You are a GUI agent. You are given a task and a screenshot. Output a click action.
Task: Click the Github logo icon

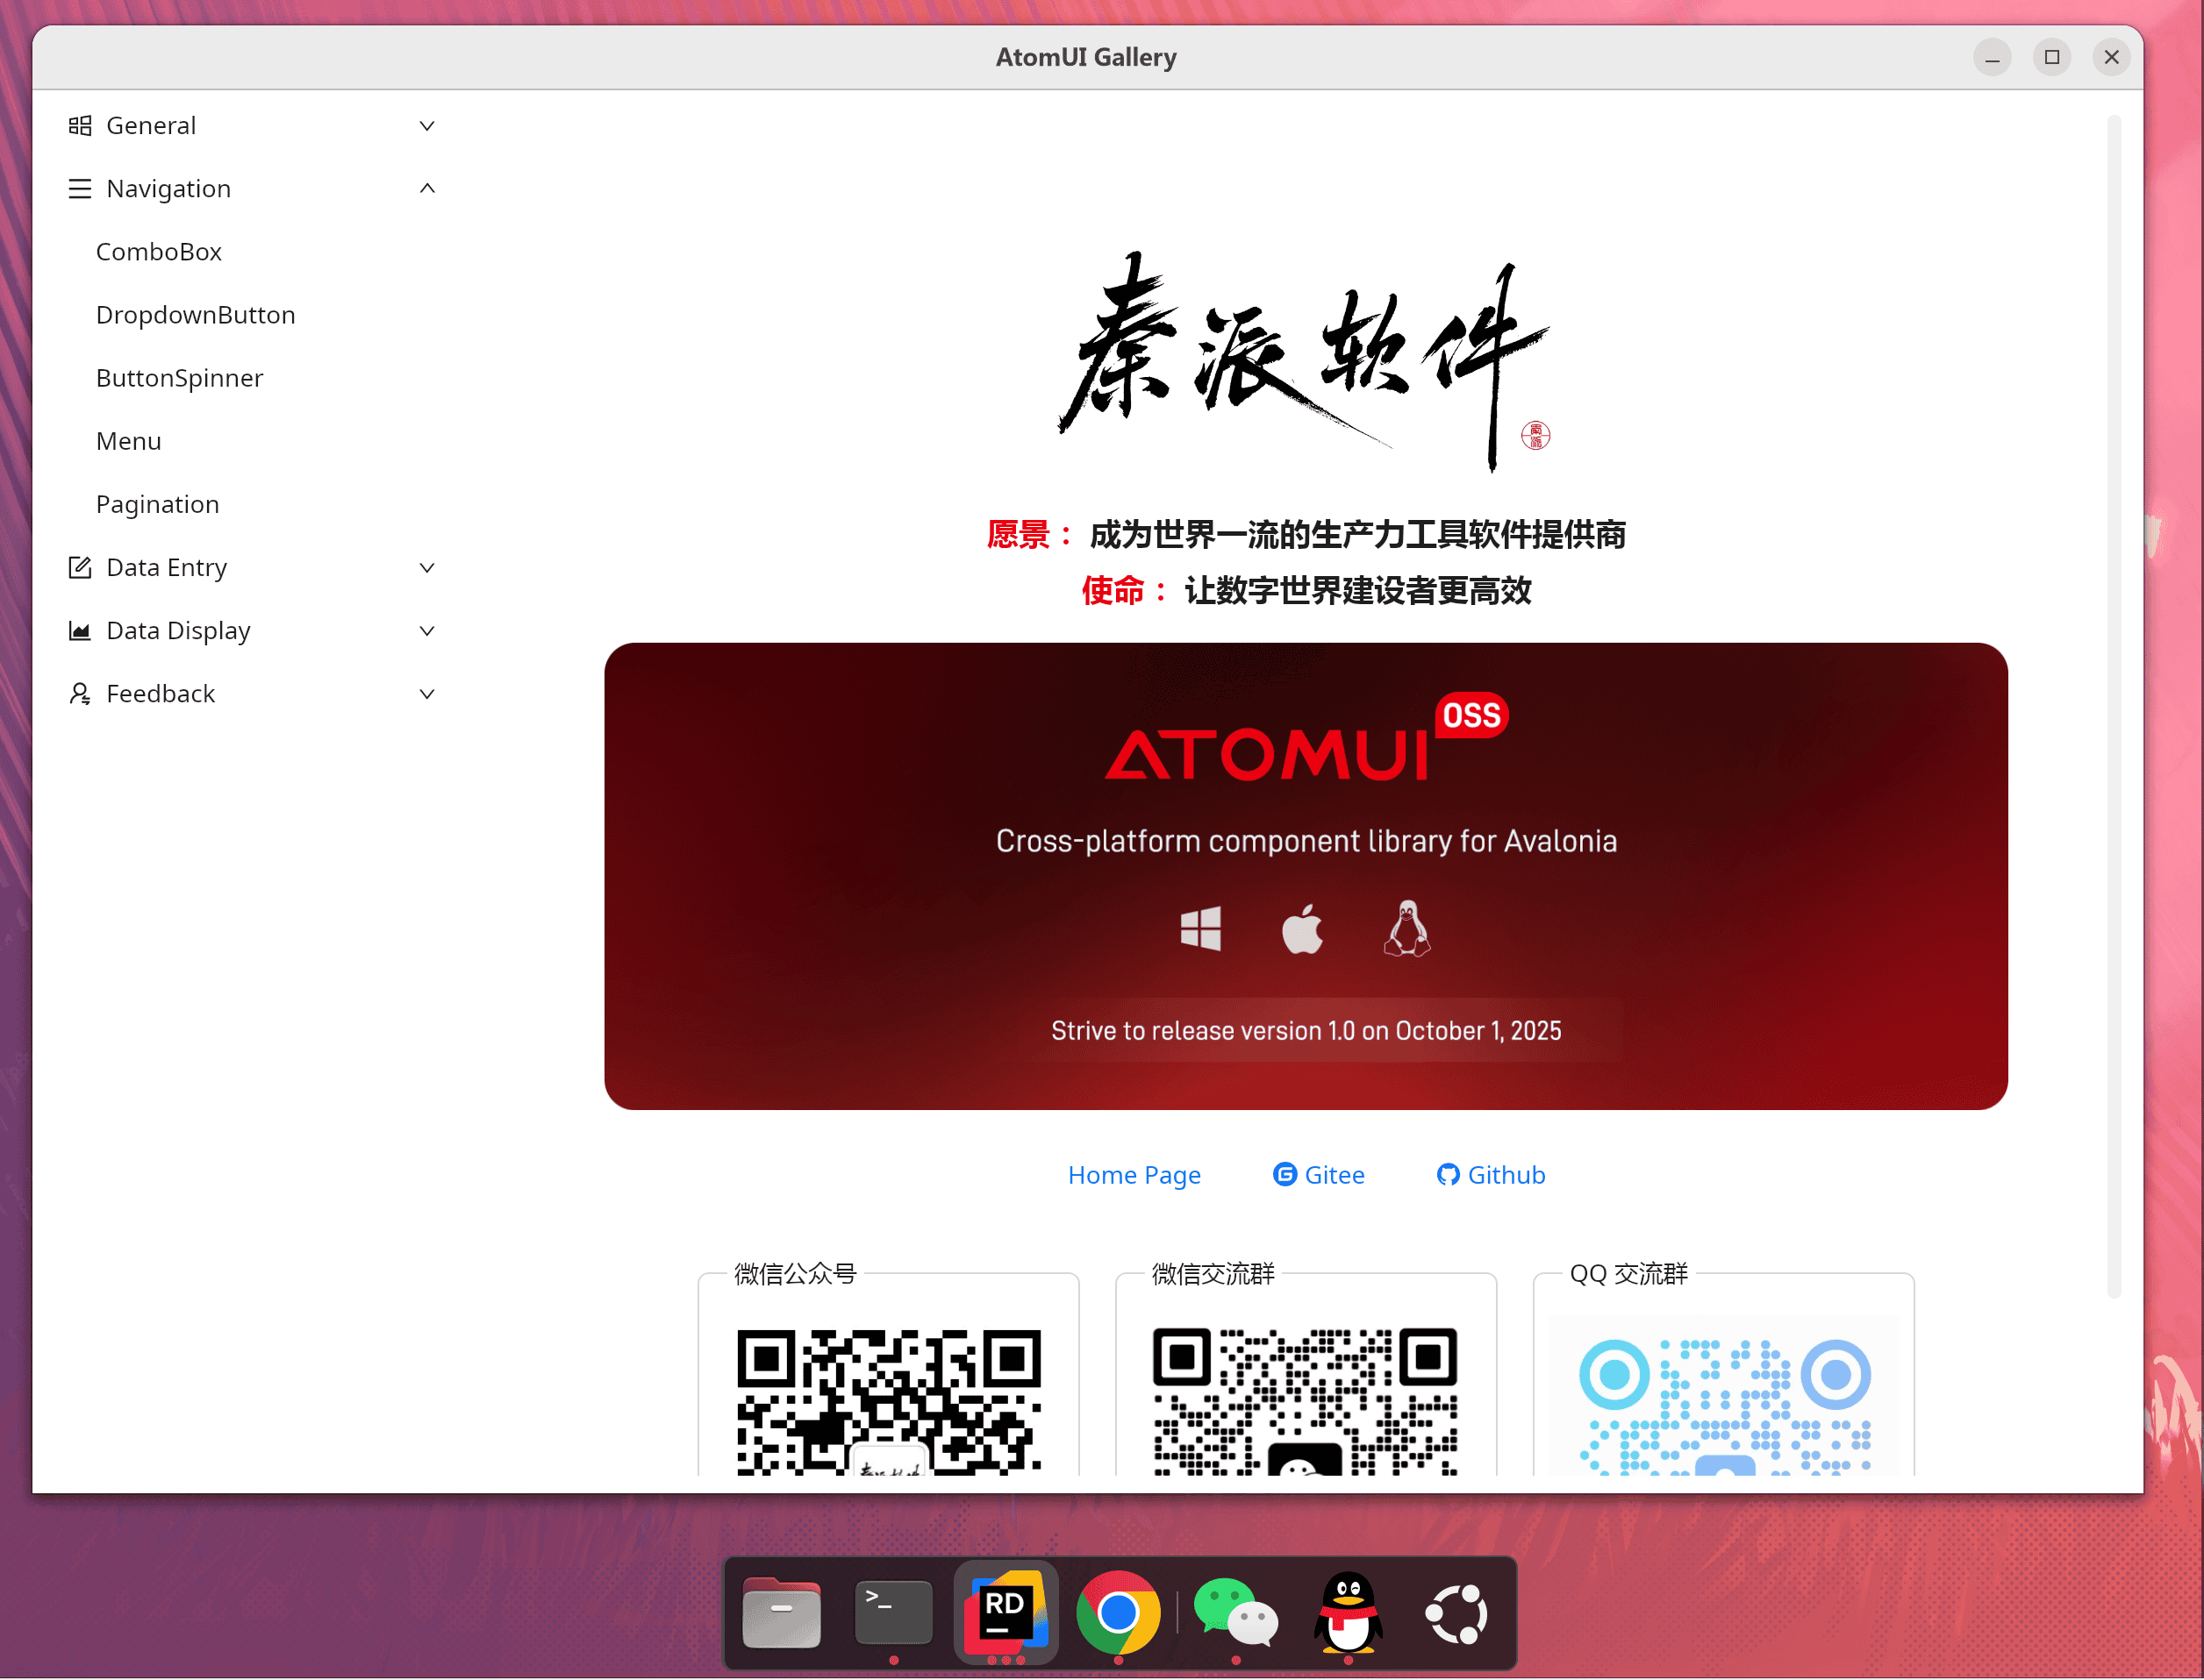[1448, 1175]
